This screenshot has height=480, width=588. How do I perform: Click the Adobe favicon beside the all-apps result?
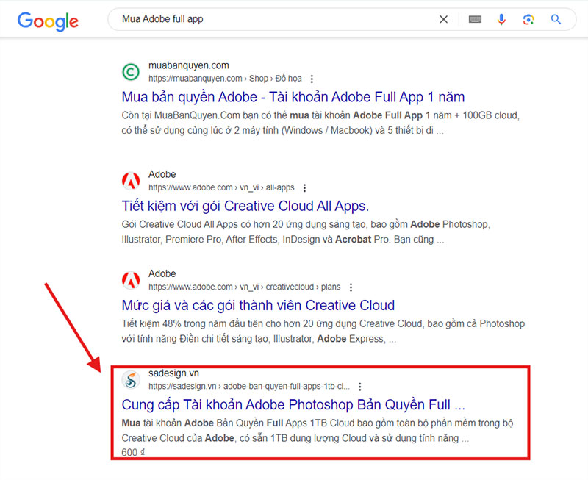[x=131, y=181]
